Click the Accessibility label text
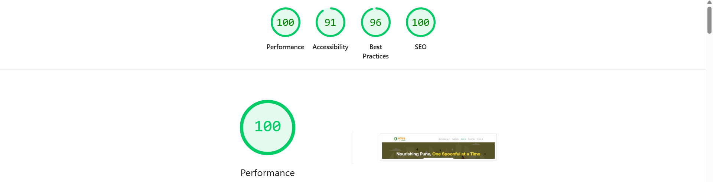This screenshot has width=713, height=182. (x=330, y=47)
